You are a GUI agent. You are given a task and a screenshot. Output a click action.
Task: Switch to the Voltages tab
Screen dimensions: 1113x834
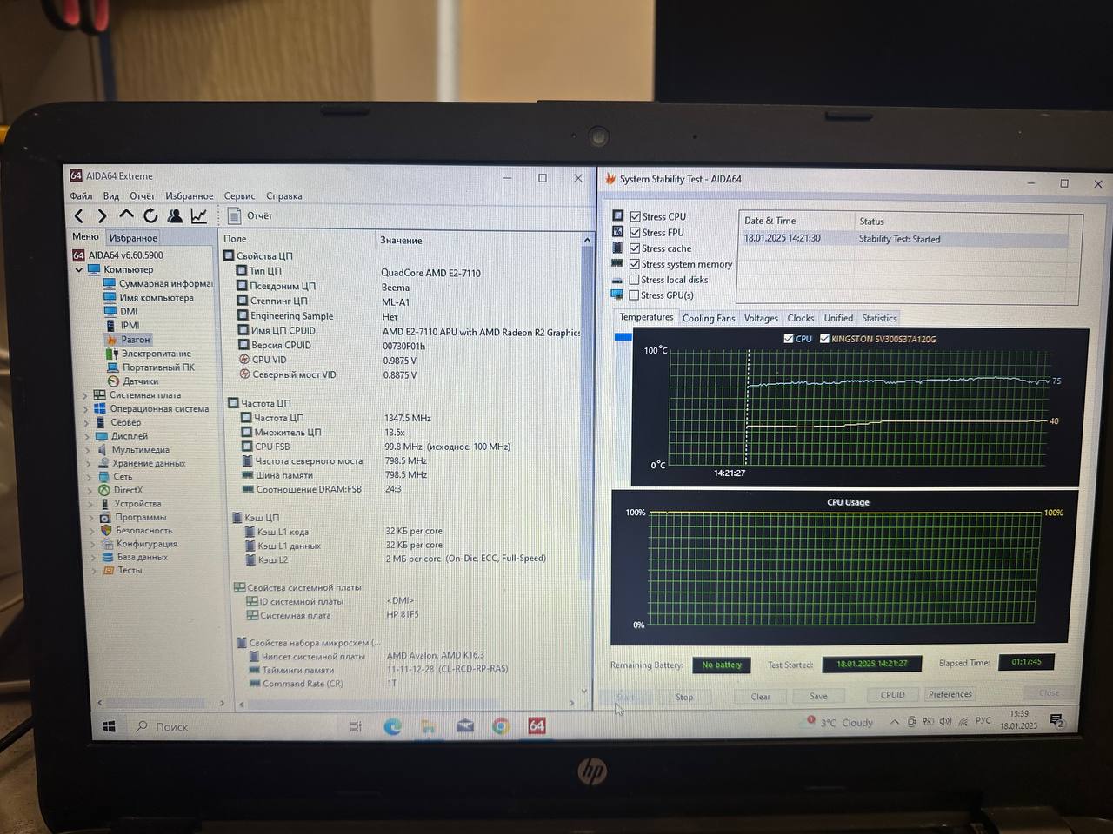click(761, 318)
